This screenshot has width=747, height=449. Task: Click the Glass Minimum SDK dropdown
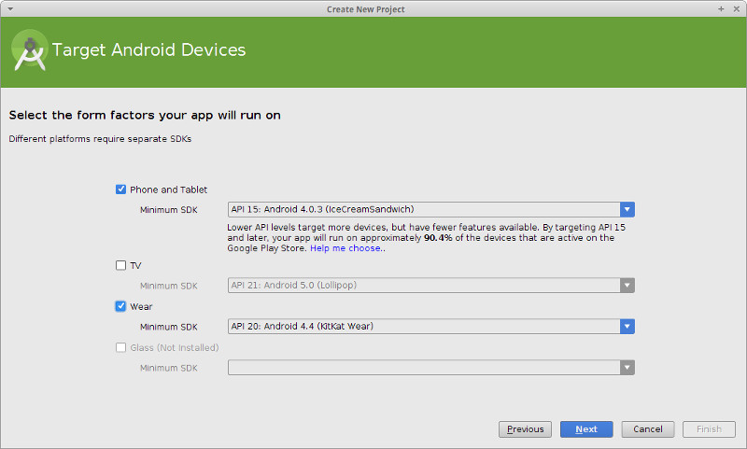point(430,368)
